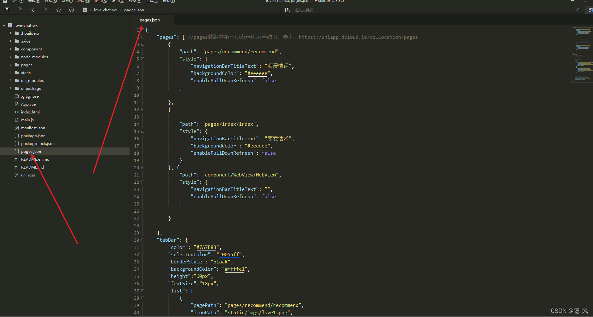Fold the tabBar block at line 30

(x=143, y=240)
